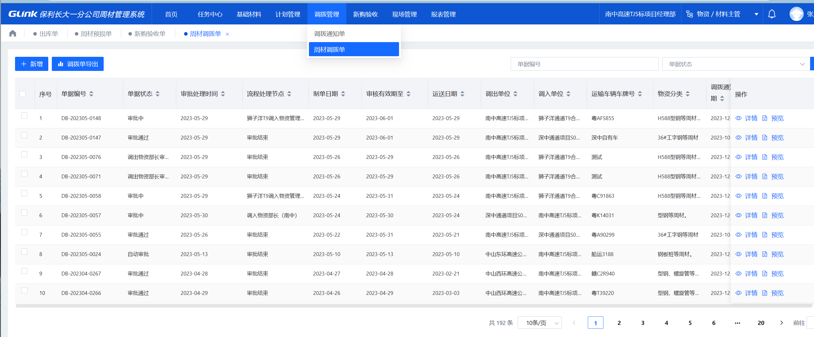The height and width of the screenshot is (337, 814).
Task: Select 调拨通知单 from the dropdown menu
Action: (x=354, y=34)
